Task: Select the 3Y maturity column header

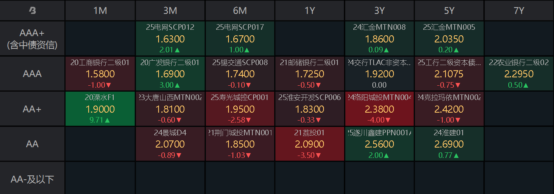Action: point(380,11)
